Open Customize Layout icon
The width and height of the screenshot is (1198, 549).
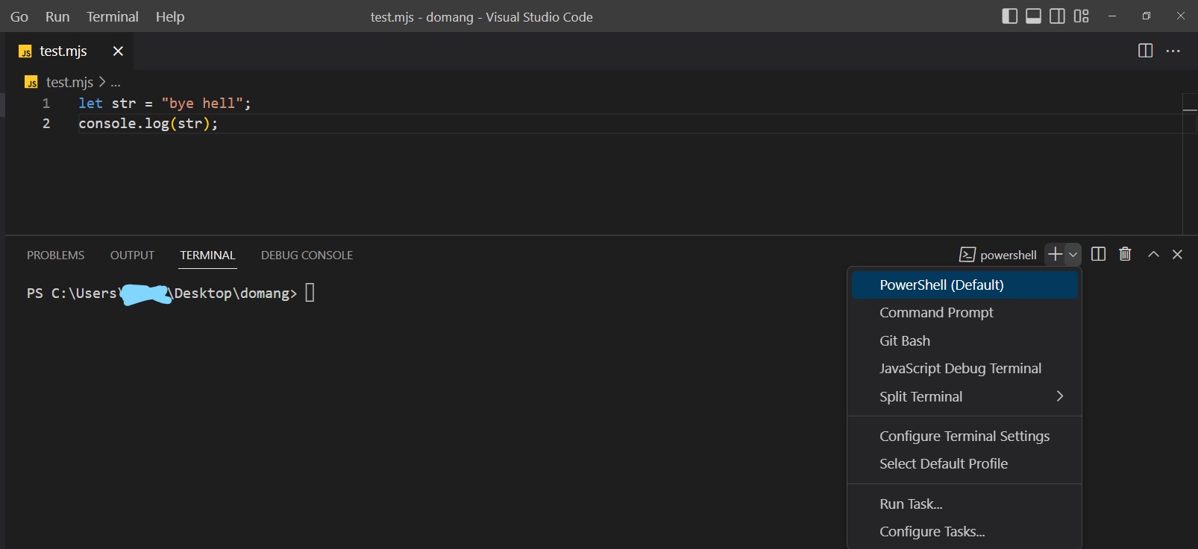point(1081,16)
